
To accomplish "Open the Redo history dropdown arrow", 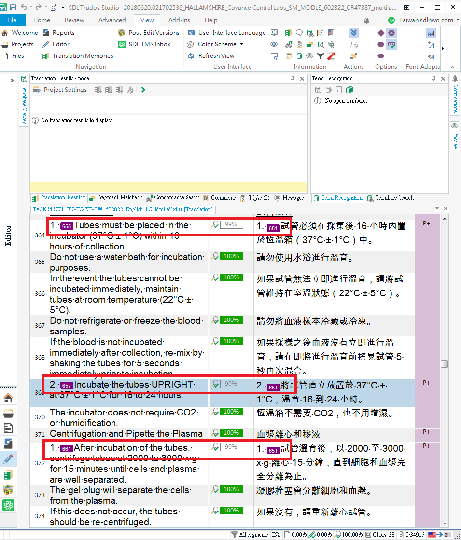I will click(46, 7).
